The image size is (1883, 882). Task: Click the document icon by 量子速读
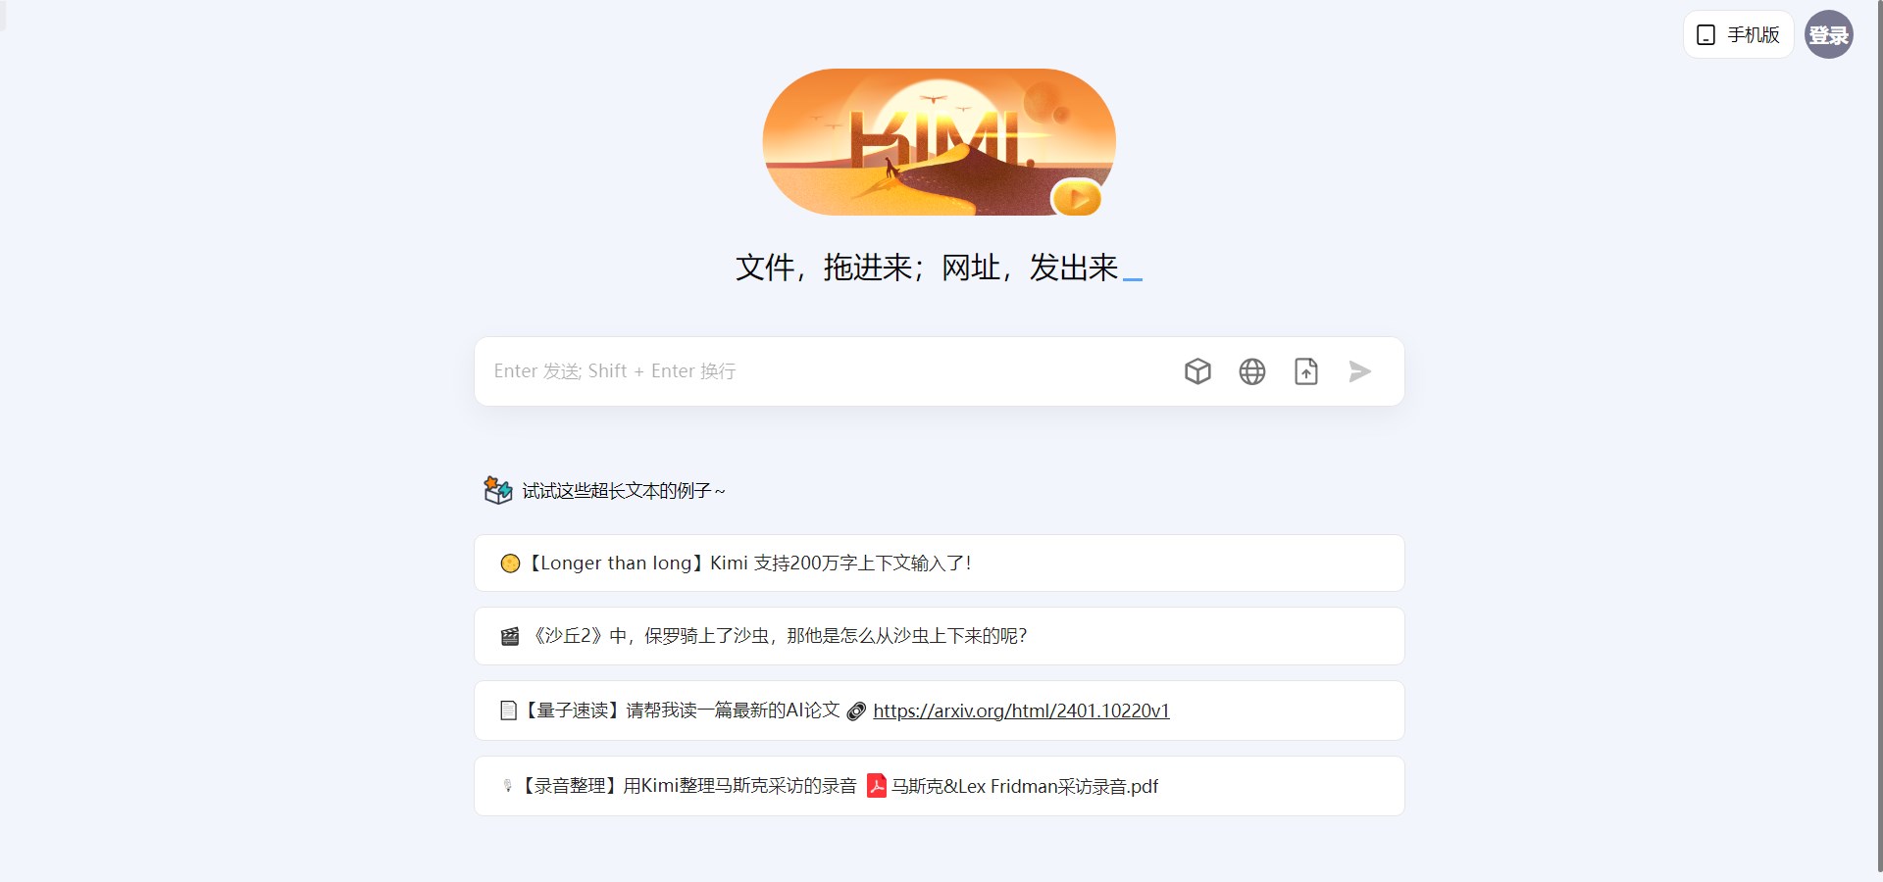pos(508,710)
